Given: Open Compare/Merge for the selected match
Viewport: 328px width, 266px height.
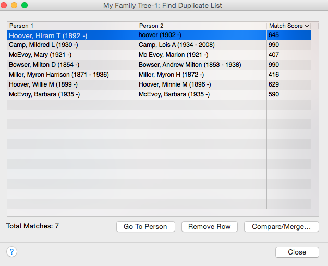Looking at the screenshot, I should pos(281,226).
